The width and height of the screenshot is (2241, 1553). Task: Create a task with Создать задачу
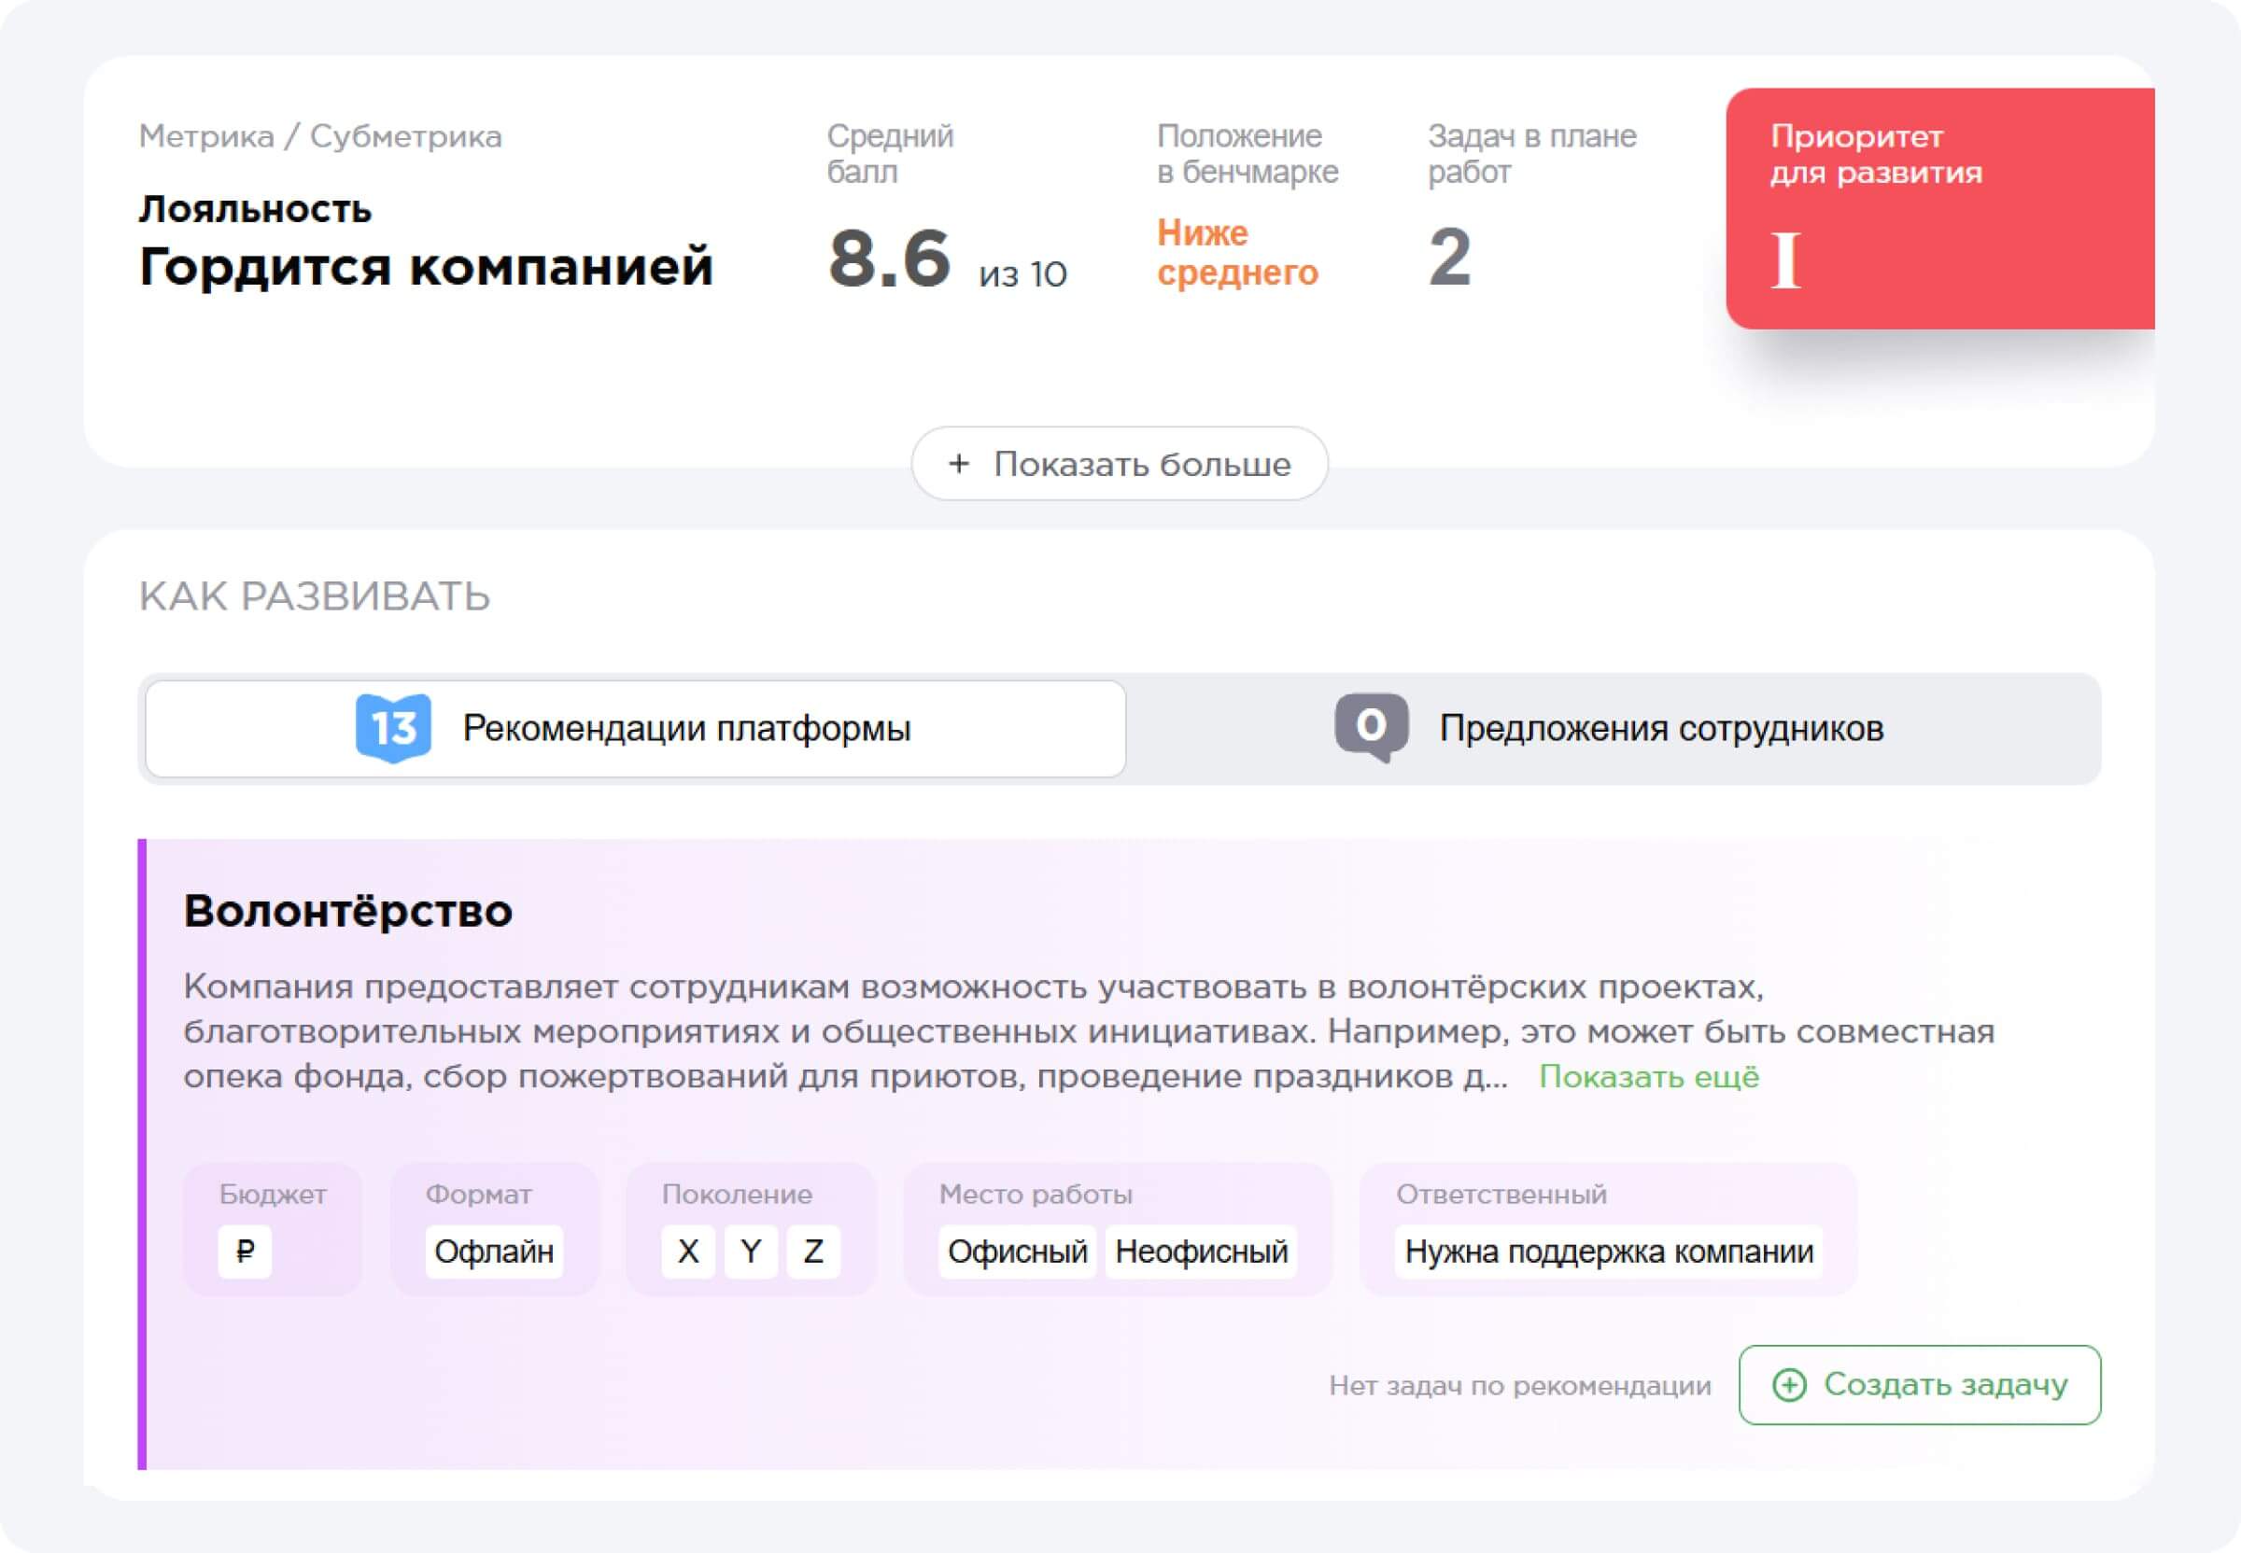tap(1920, 1385)
